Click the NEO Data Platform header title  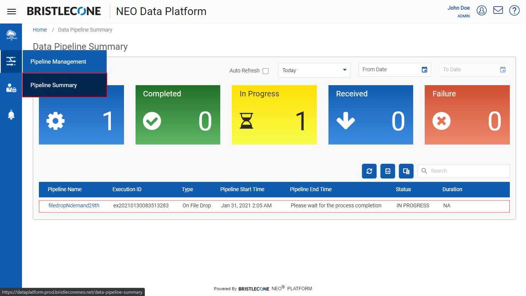pos(161,12)
